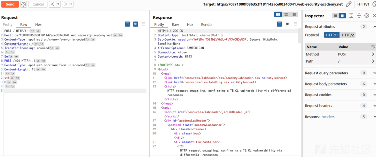Image resolution: width=376 pixels, height=157 pixels.
Task: Open the Response viewer hamburger menu
Action: point(296,24)
